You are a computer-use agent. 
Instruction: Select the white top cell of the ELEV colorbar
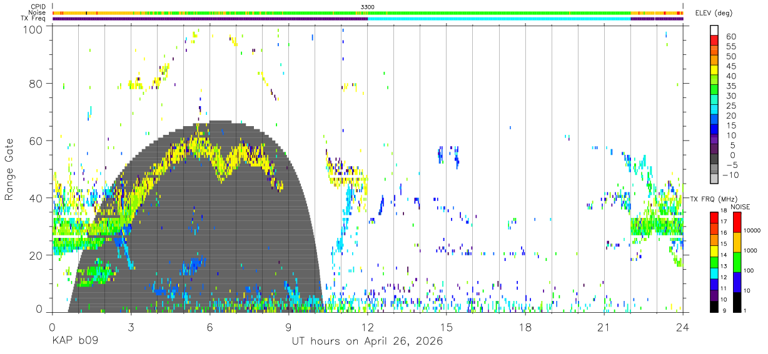coord(714,30)
